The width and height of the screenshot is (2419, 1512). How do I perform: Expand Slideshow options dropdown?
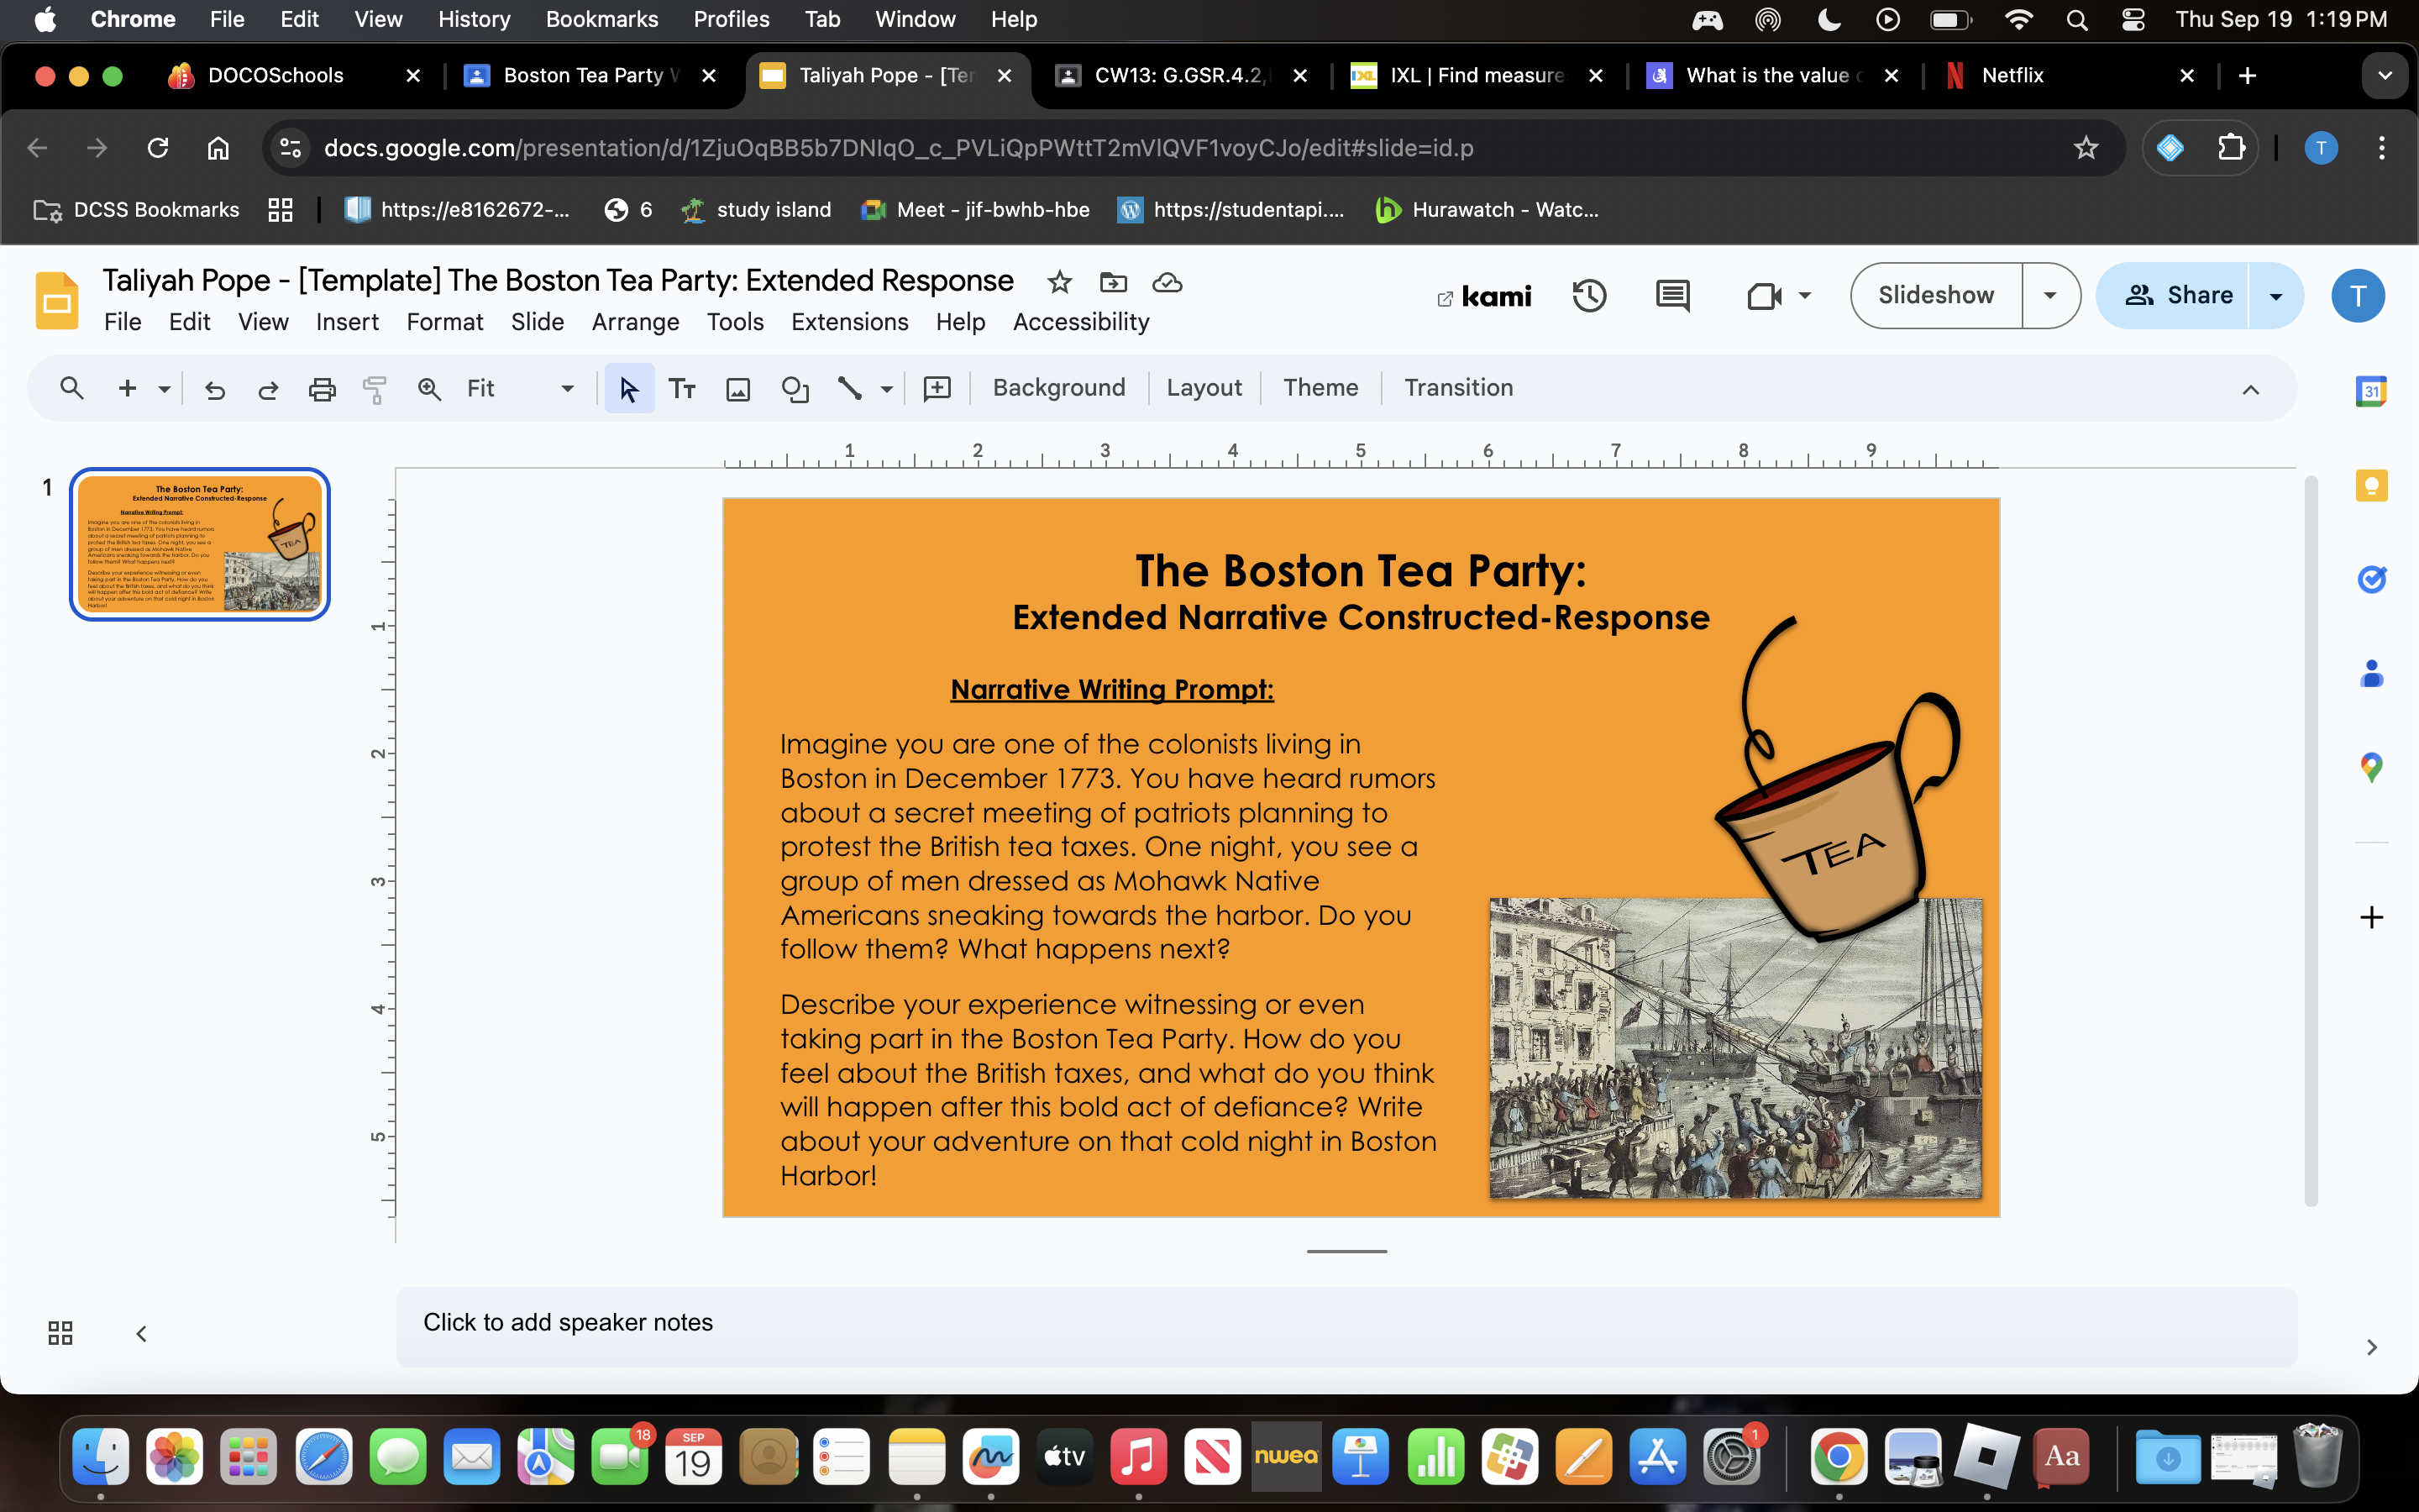tap(2050, 296)
